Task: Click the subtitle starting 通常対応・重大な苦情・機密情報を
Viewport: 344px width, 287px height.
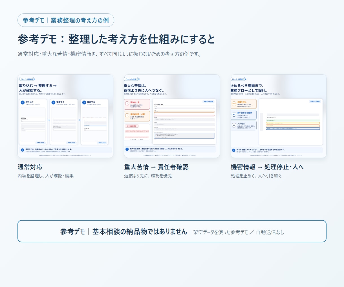Action: 110,54
